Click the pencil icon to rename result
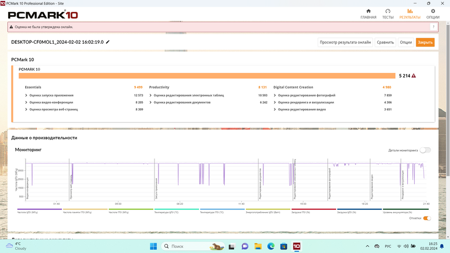Image resolution: width=450 pixels, height=253 pixels. pos(108,42)
